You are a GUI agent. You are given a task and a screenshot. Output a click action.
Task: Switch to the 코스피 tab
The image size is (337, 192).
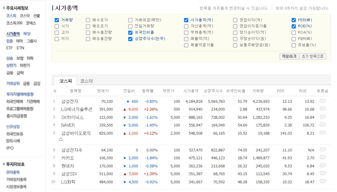tap(65, 81)
